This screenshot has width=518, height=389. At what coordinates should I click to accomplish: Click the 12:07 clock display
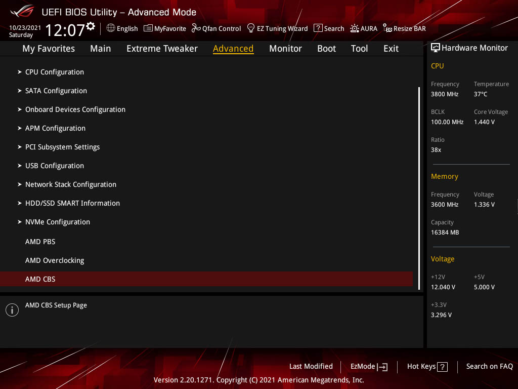coord(65,30)
